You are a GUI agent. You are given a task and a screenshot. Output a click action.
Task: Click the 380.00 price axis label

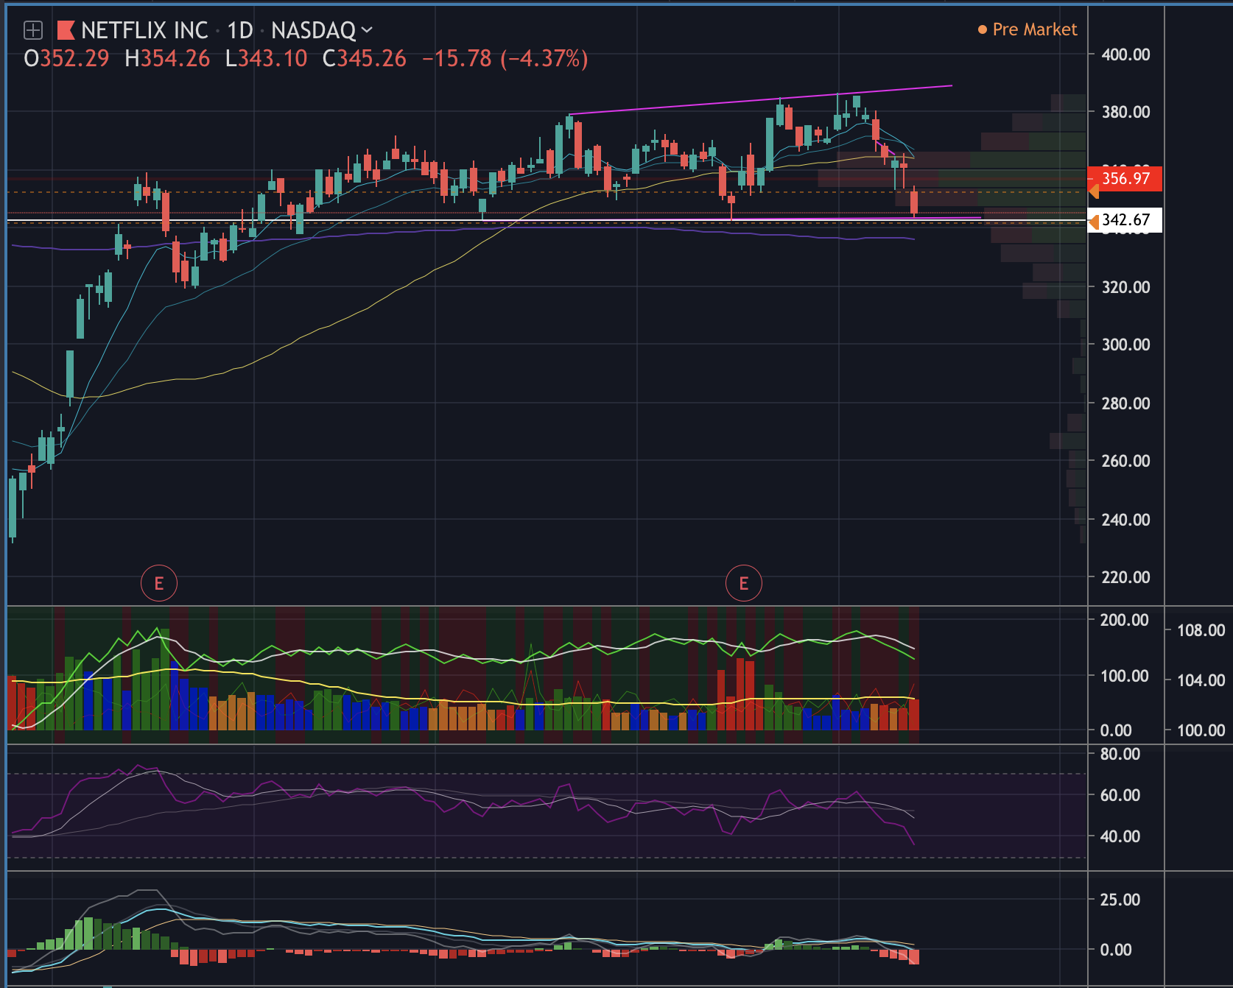click(x=1125, y=112)
